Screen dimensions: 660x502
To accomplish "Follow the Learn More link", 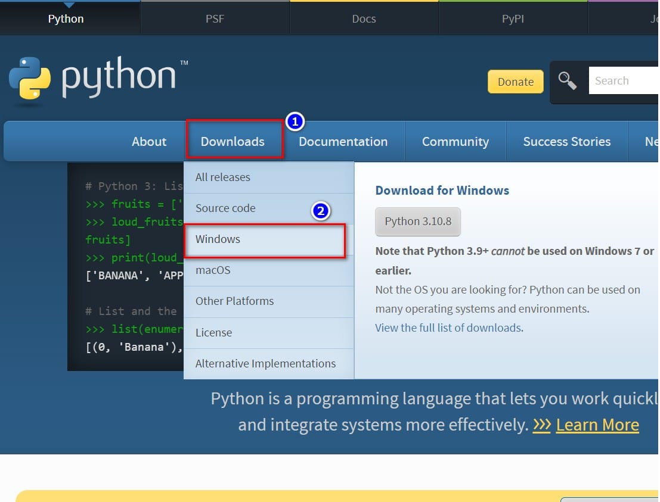I will pos(597,425).
